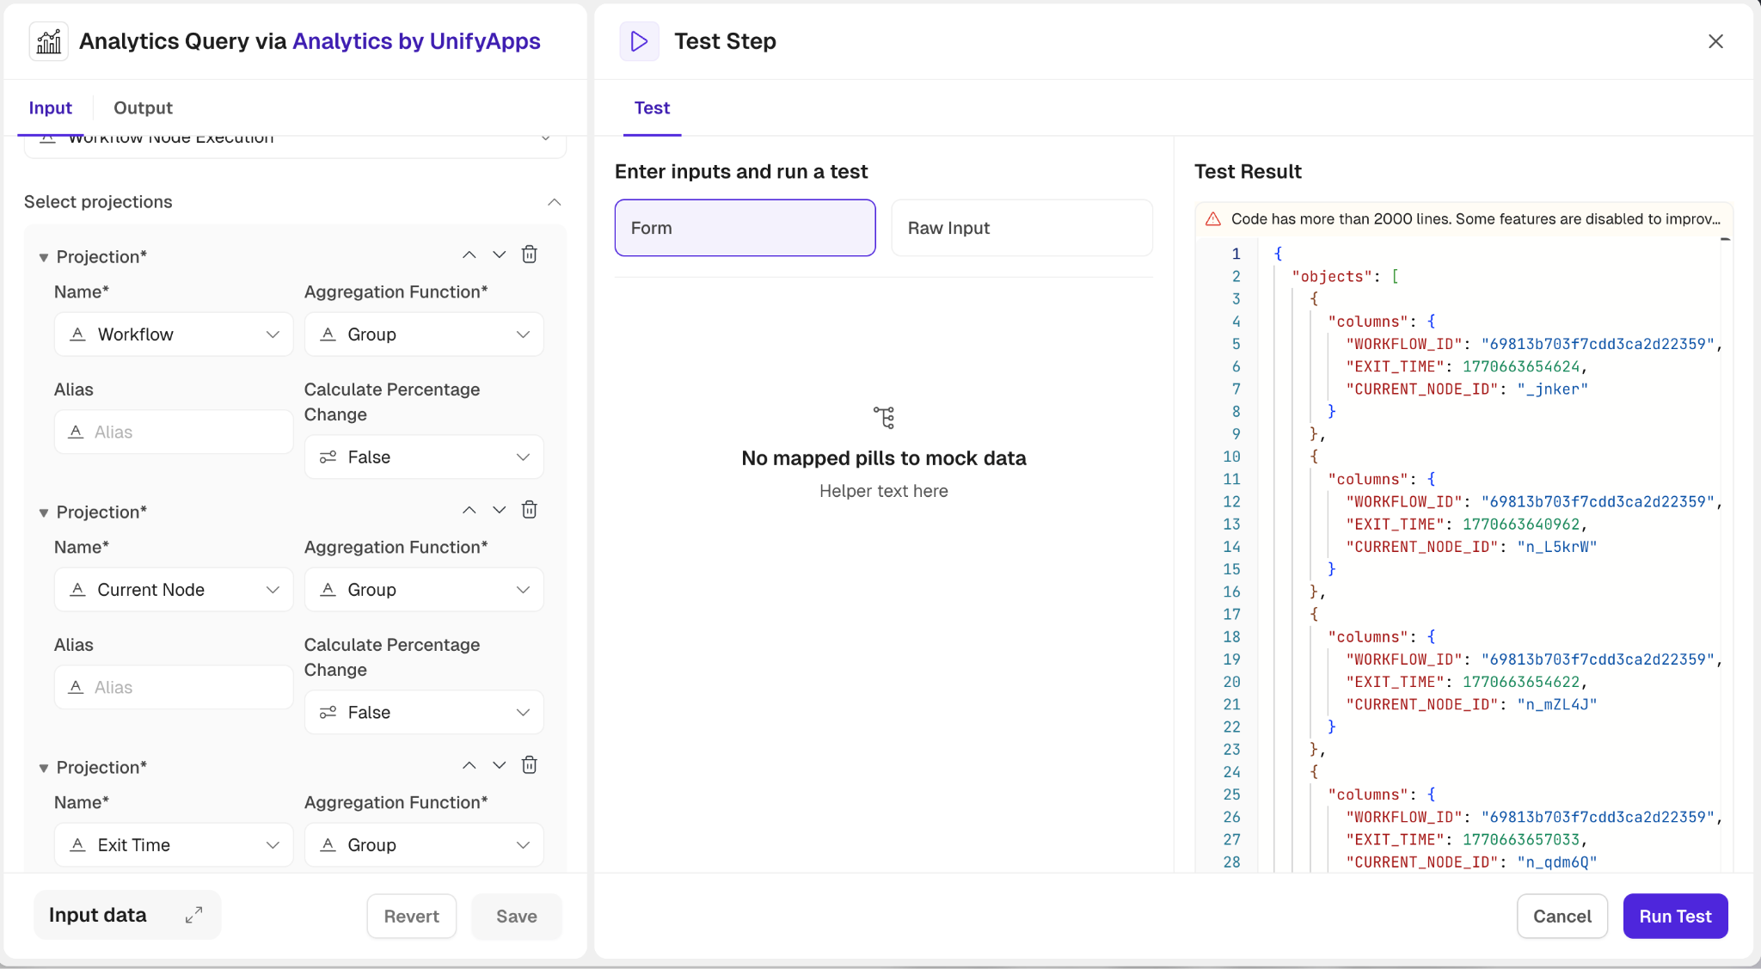The width and height of the screenshot is (1761, 969).
Task: Open the Current Node aggregation function Group dropdown
Action: point(424,590)
